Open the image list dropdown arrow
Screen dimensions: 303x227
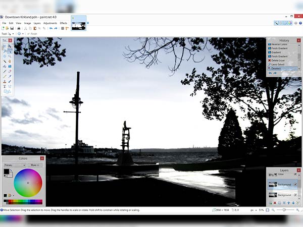88,23
